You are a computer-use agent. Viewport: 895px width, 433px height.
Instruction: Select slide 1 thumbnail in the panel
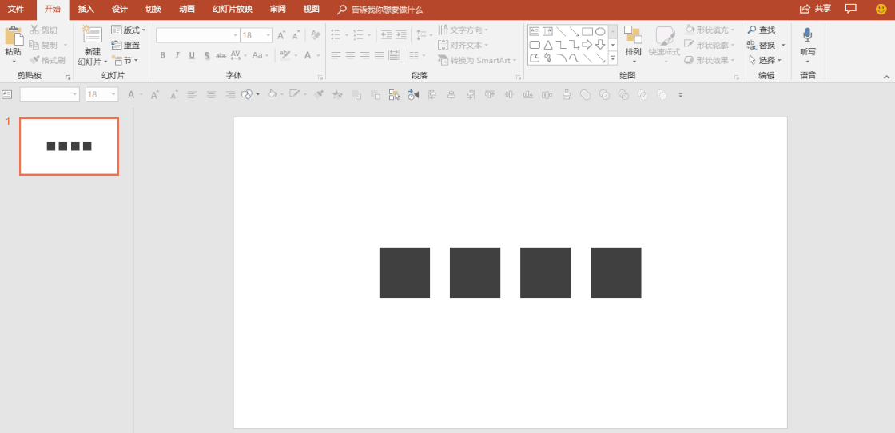coord(69,146)
